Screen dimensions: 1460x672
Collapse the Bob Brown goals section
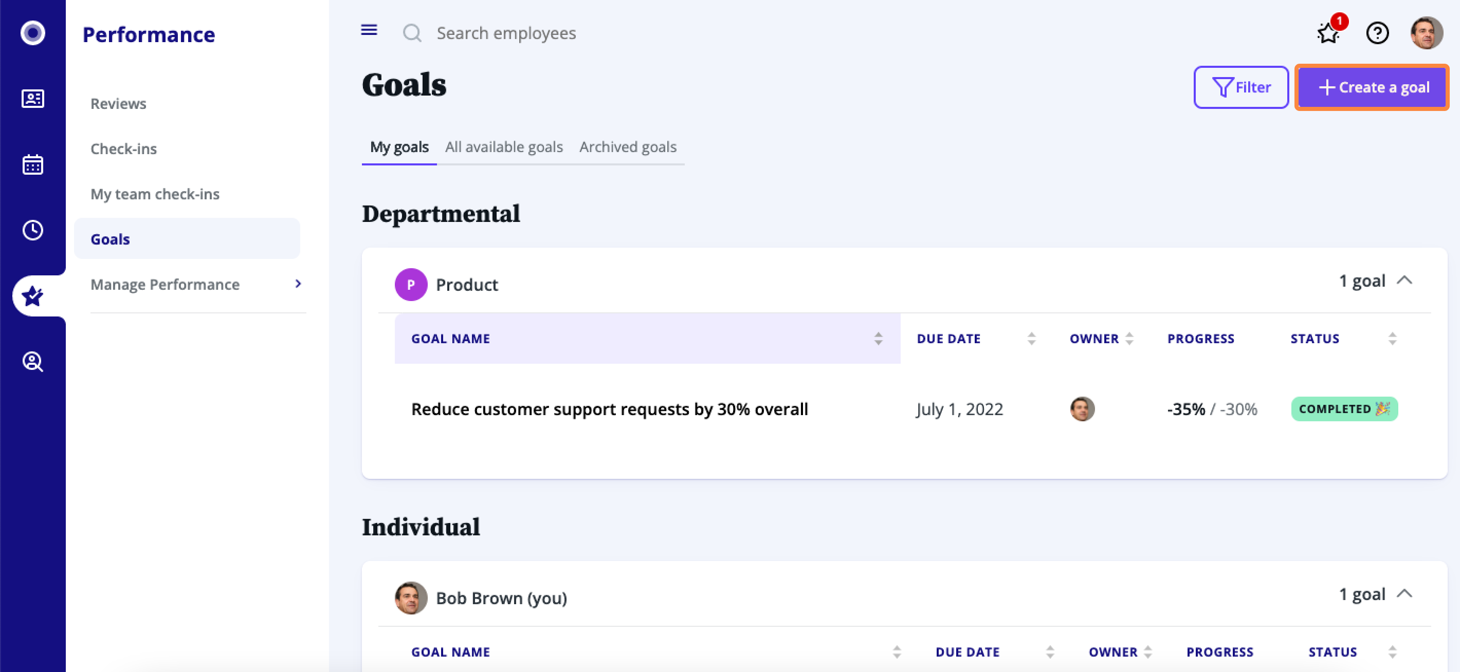[x=1404, y=594]
